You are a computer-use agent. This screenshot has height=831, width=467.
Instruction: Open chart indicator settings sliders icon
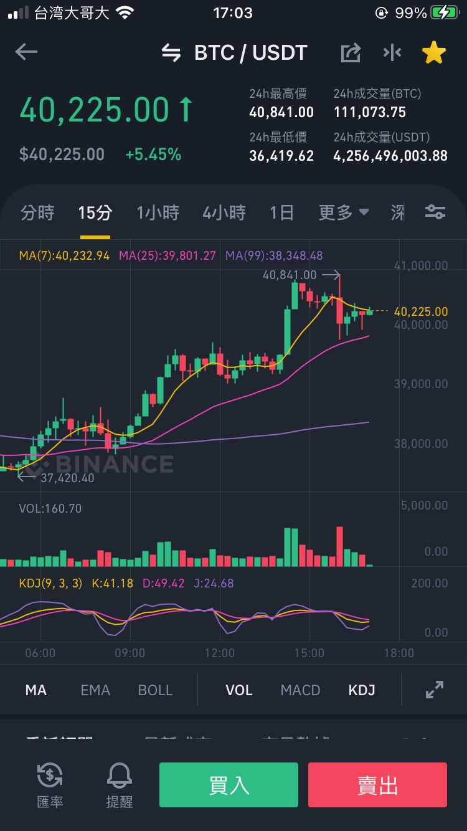435,212
